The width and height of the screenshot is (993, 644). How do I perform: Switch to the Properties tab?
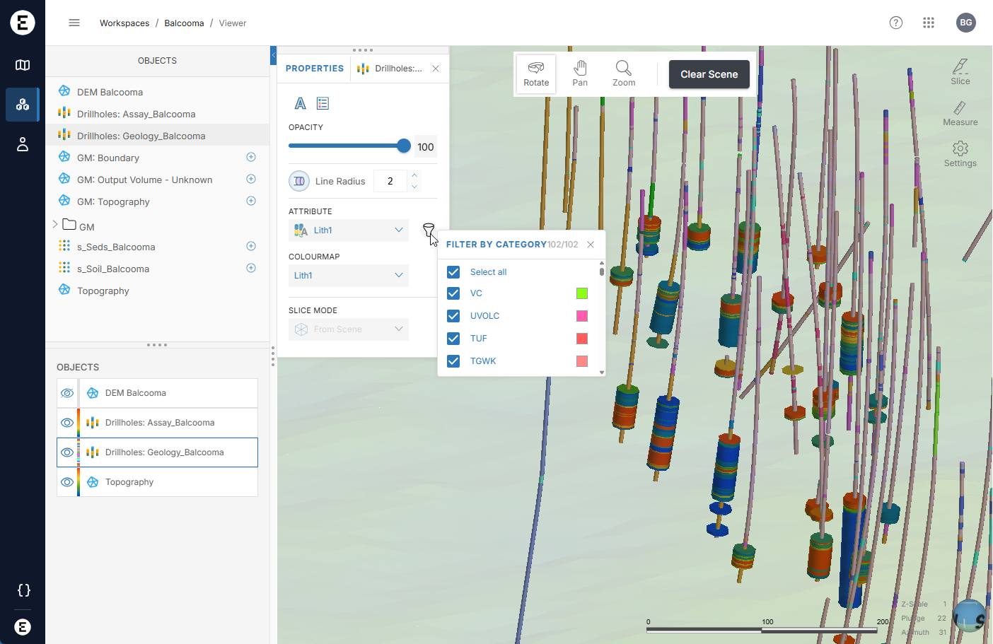pos(315,69)
